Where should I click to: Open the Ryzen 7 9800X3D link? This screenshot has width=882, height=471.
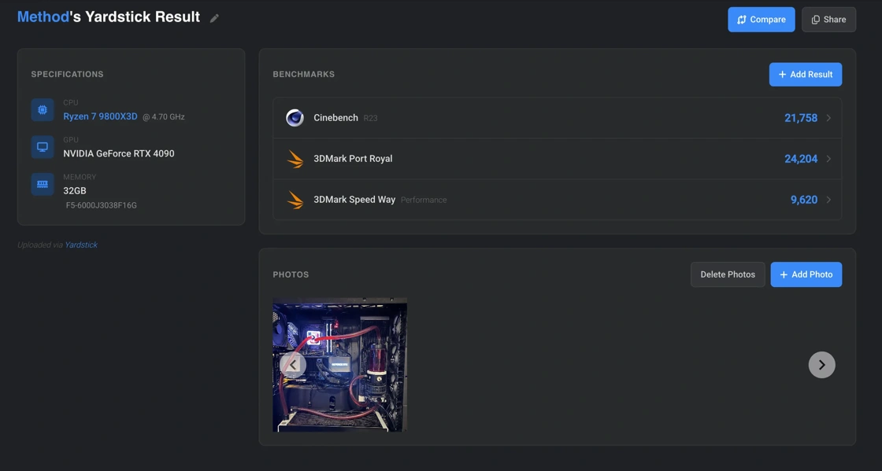[x=100, y=116]
